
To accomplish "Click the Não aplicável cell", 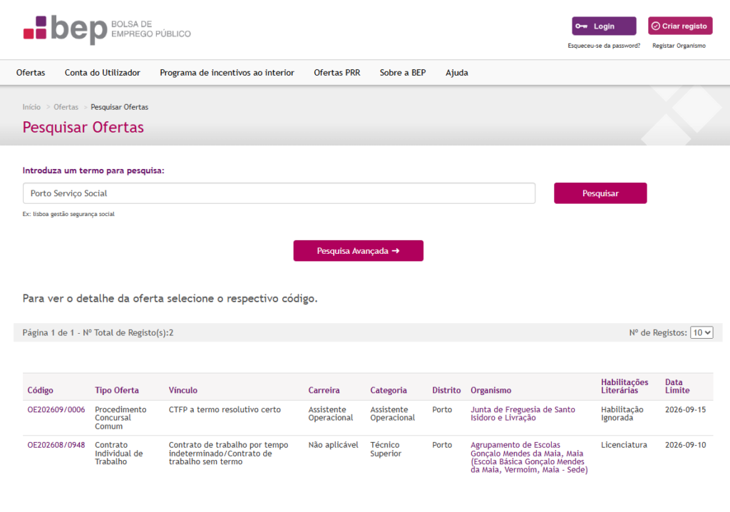I will click(334, 445).
